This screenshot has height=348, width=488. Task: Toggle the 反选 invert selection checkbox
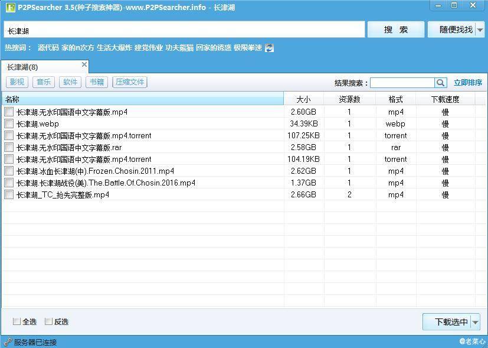pos(48,321)
